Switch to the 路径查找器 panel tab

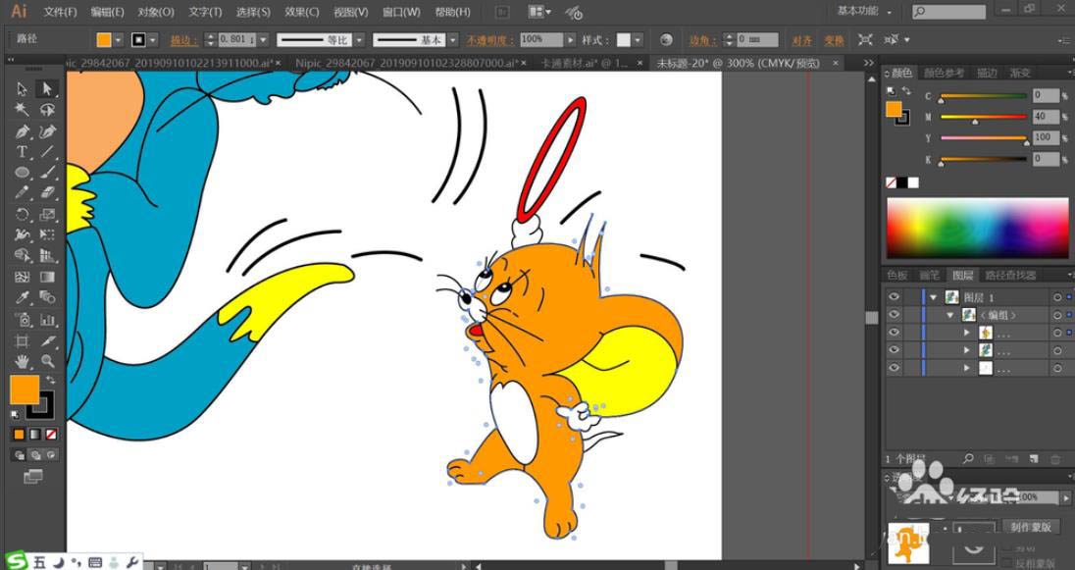coord(1010,275)
